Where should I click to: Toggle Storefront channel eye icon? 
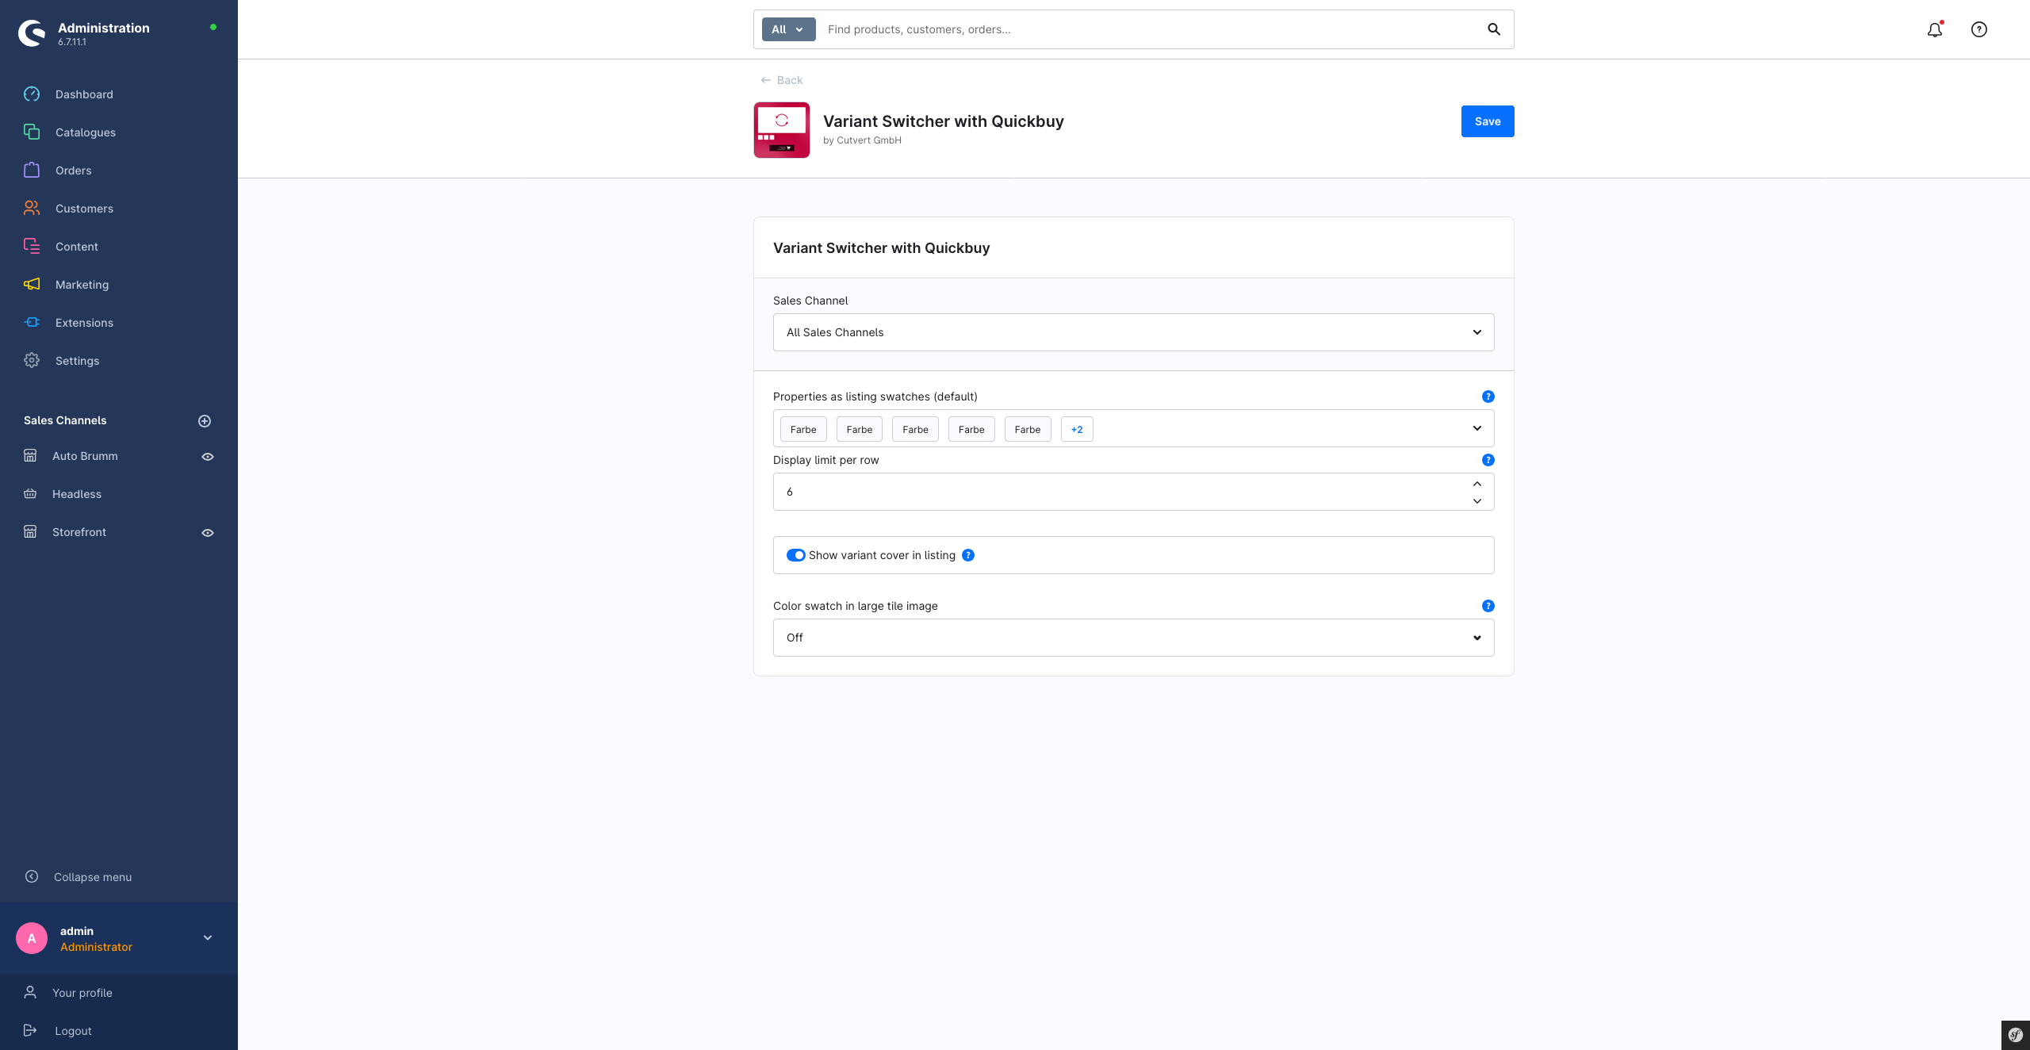[x=208, y=533]
